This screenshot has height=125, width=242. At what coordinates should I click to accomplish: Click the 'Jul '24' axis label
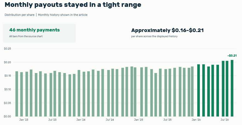tap(110, 120)
